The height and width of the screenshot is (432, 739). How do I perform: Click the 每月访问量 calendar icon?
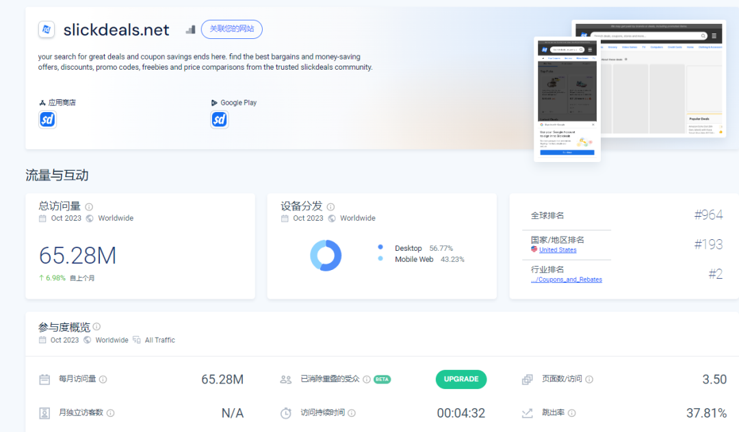click(44, 379)
